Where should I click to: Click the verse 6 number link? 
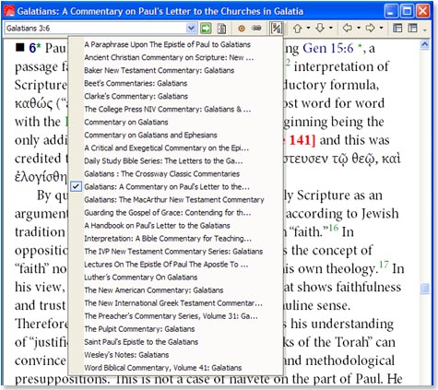pyautogui.click(x=32, y=48)
